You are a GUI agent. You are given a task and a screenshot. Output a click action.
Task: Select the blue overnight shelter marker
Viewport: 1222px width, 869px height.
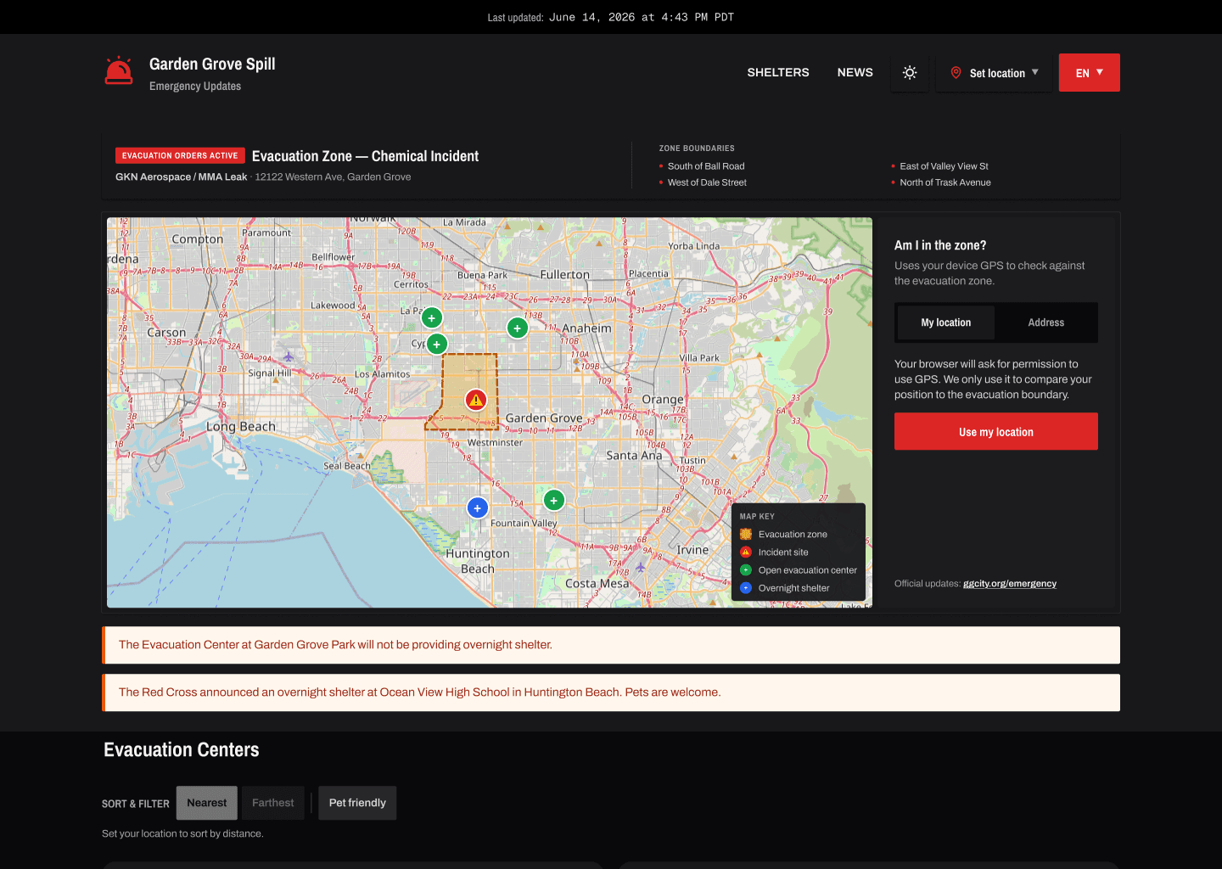478,508
